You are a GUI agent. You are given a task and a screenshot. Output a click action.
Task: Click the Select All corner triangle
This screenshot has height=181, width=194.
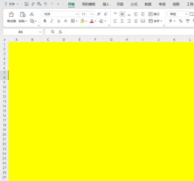(x=5, y=40)
